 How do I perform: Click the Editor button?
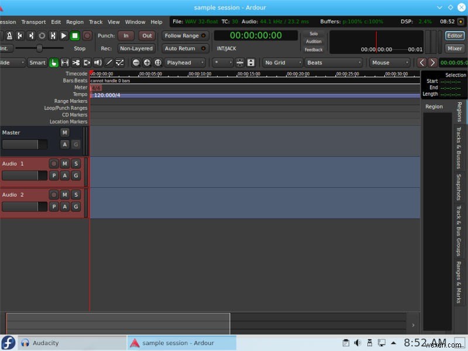coord(455,36)
